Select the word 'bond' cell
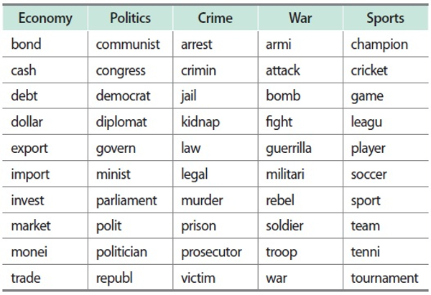431x295 pixels. pyautogui.click(x=27, y=45)
